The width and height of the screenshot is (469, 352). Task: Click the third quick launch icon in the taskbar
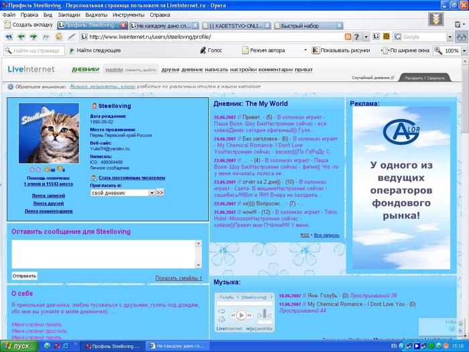coord(66,346)
